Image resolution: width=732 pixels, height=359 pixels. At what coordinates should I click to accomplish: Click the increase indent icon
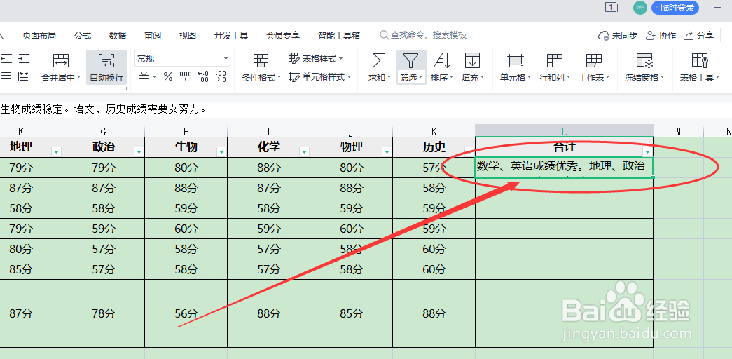click(x=24, y=58)
